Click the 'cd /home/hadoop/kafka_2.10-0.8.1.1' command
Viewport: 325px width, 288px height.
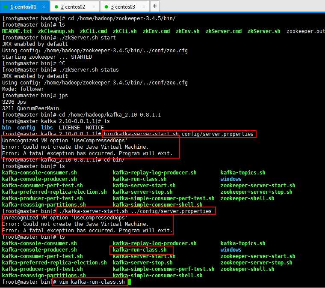click(110, 115)
